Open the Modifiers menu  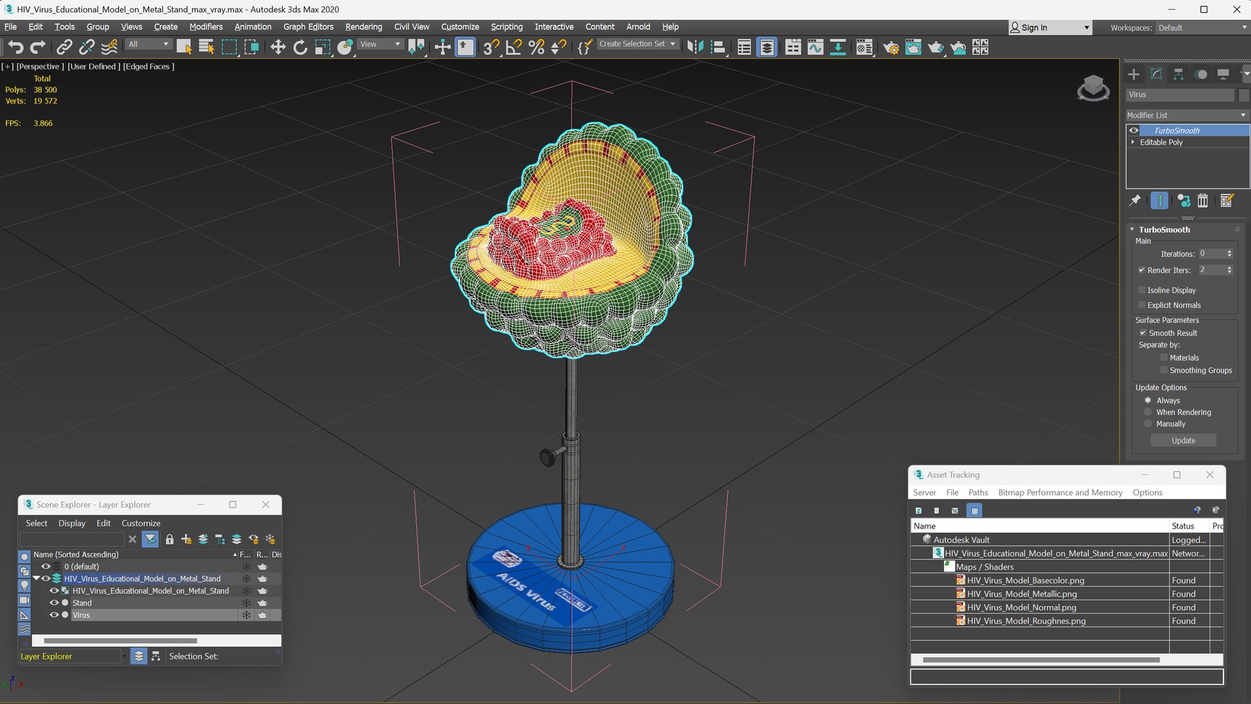pyautogui.click(x=205, y=27)
